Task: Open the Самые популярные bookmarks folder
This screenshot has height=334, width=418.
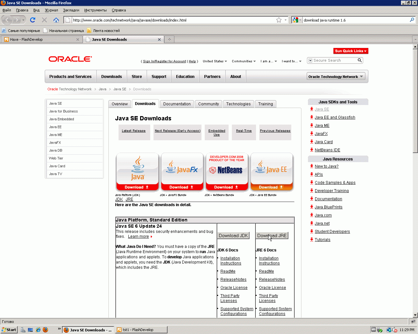Action: point(21,31)
